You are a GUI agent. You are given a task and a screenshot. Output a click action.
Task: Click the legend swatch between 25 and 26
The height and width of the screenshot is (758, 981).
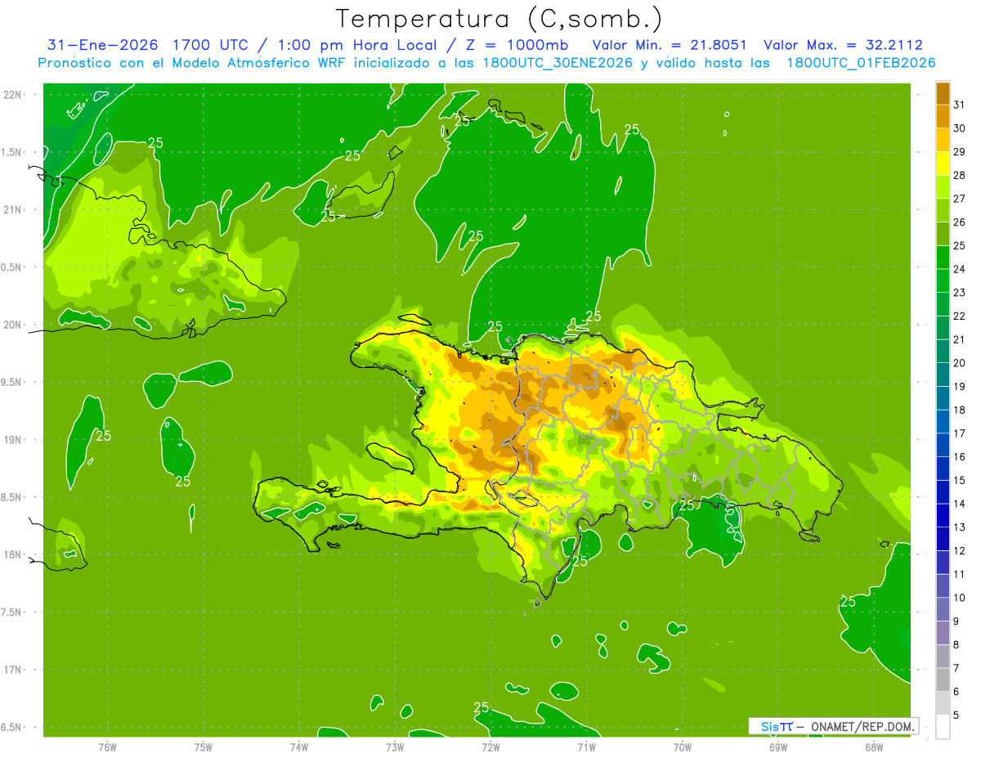point(943,233)
